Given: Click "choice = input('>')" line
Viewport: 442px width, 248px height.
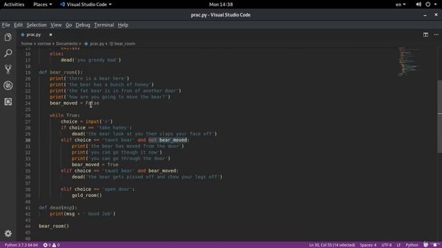Looking at the screenshot, I should point(87,121).
